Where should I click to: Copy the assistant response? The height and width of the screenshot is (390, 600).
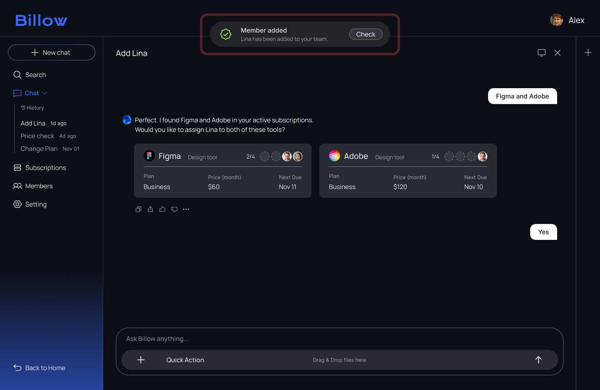[x=138, y=209]
